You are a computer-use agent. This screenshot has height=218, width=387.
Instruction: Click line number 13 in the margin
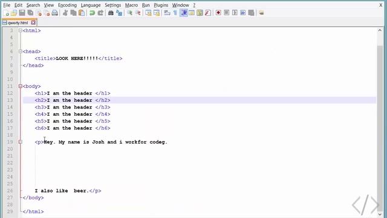pyautogui.click(x=10, y=100)
